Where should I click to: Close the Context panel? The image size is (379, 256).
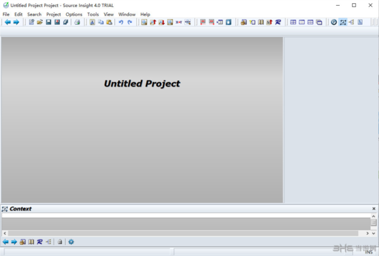click(x=374, y=209)
